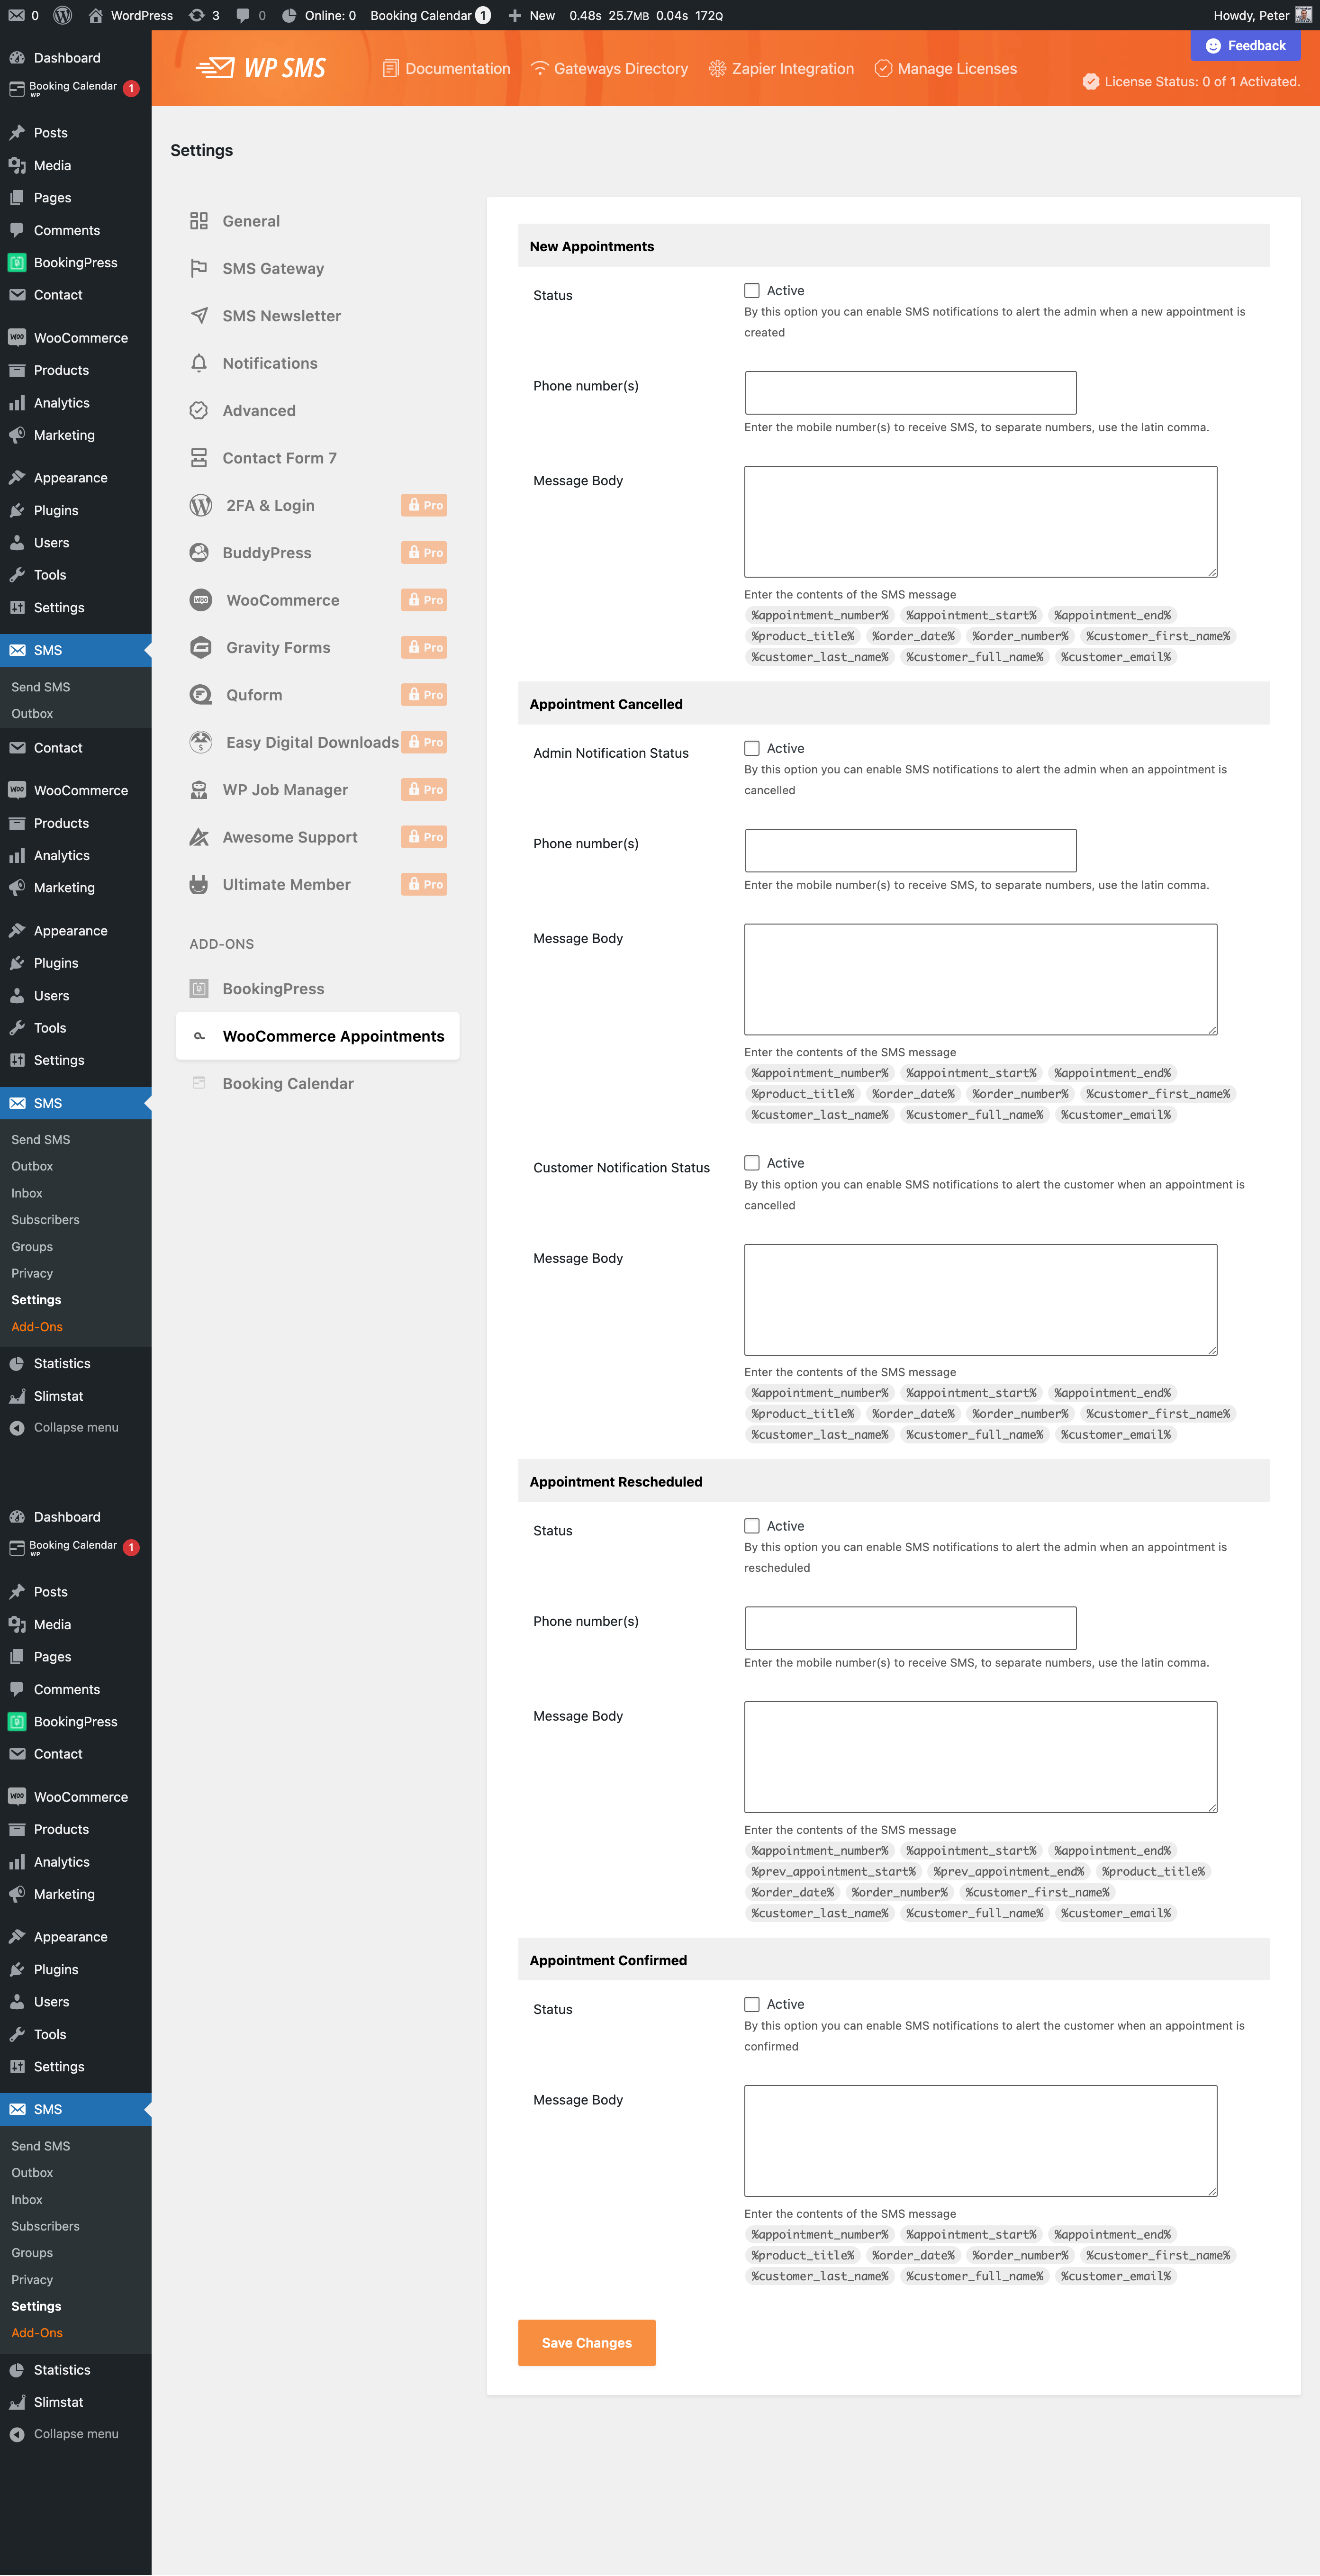Click the Appointment Confirmed section header
Viewport: 1320px width, 2576px height.
[x=894, y=1960]
